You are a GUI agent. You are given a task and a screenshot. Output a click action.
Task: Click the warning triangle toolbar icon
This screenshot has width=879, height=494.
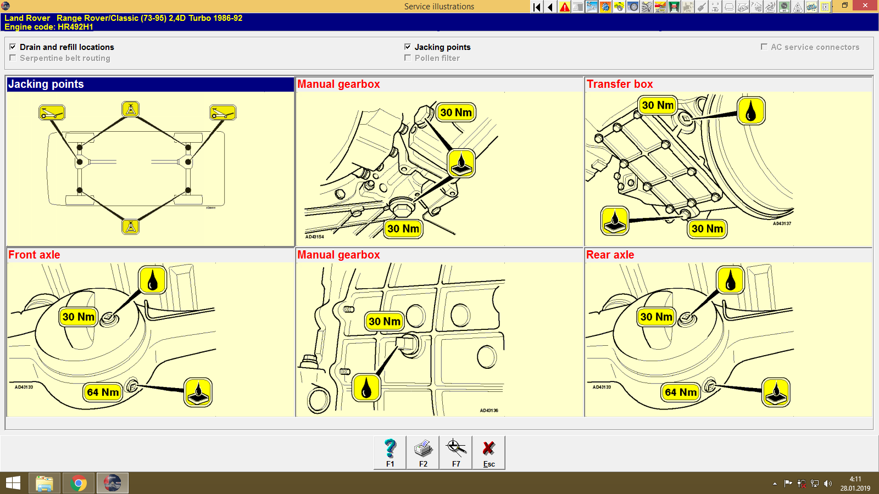565,6
